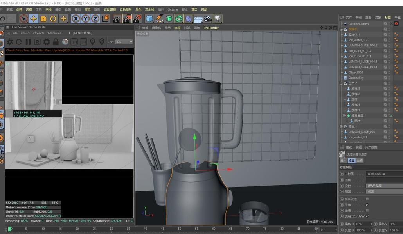403x234 pixels.
Task: Click the focus picker pin icon
Action: pos(92,41)
